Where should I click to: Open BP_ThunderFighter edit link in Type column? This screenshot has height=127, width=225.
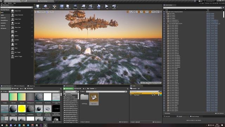[x=213, y=24]
